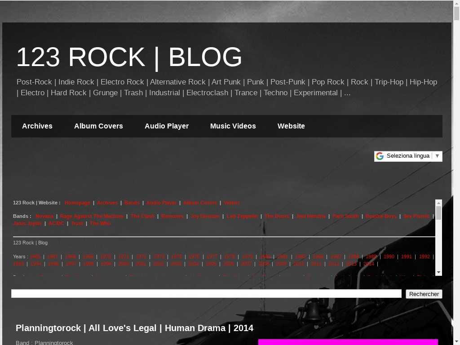
Task: Select year 1990 in the Years list
Action: 389,257
